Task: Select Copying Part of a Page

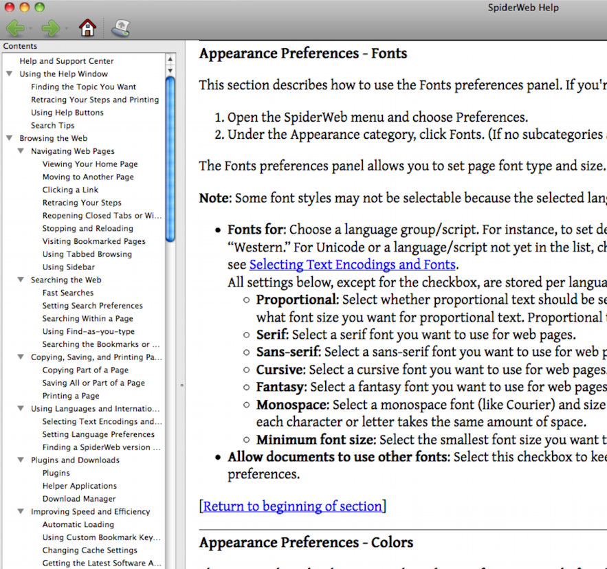Action: 85,370
